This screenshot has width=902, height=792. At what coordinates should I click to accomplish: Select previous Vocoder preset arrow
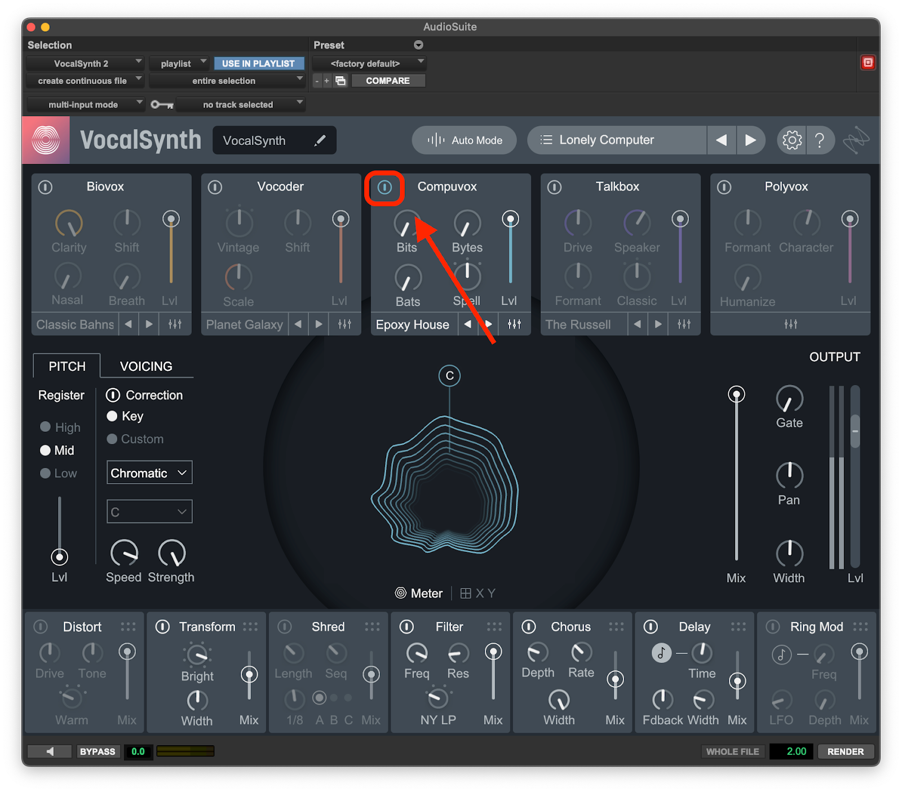(x=298, y=324)
